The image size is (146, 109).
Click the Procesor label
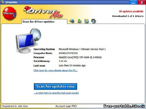coord(39,57)
